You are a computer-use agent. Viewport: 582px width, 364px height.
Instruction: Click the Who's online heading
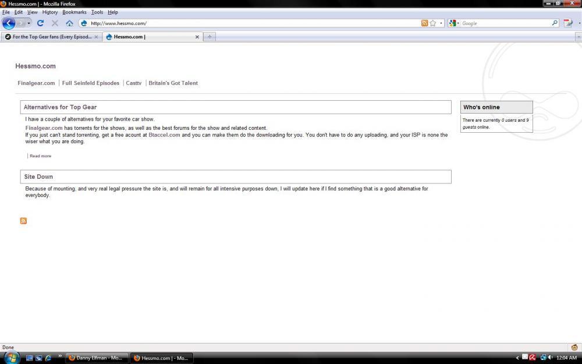click(481, 107)
